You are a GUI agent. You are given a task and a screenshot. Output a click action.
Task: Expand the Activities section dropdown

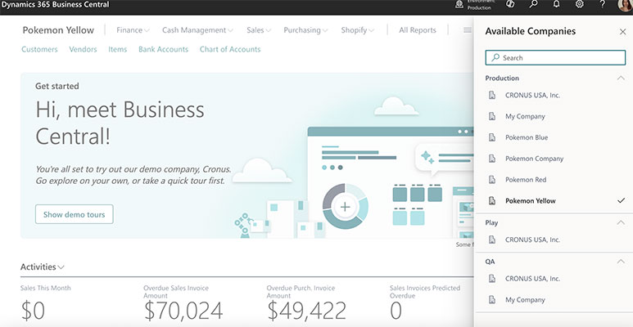[x=43, y=267]
